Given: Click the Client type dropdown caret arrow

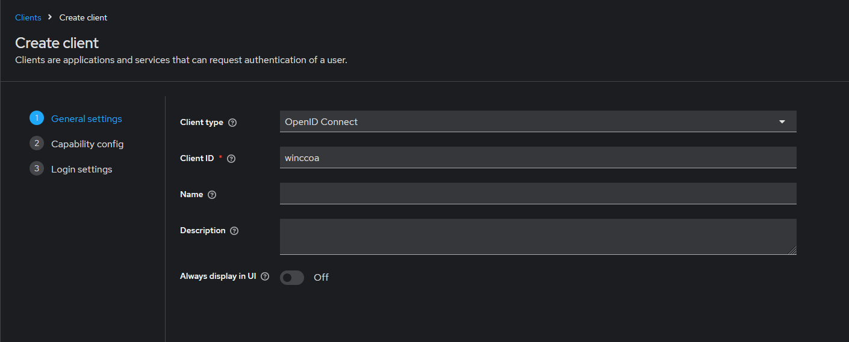Looking at the screenshot, I should (x=782, y=121).
